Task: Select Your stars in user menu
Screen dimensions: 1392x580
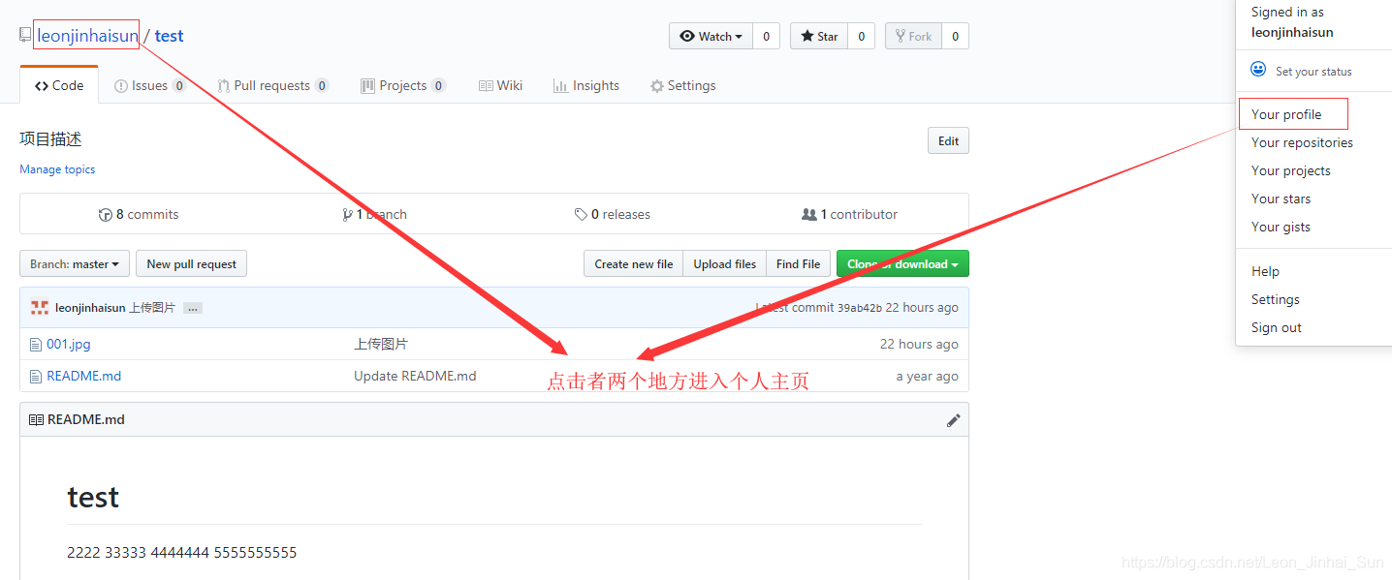Action: [x=1281, y=198]
